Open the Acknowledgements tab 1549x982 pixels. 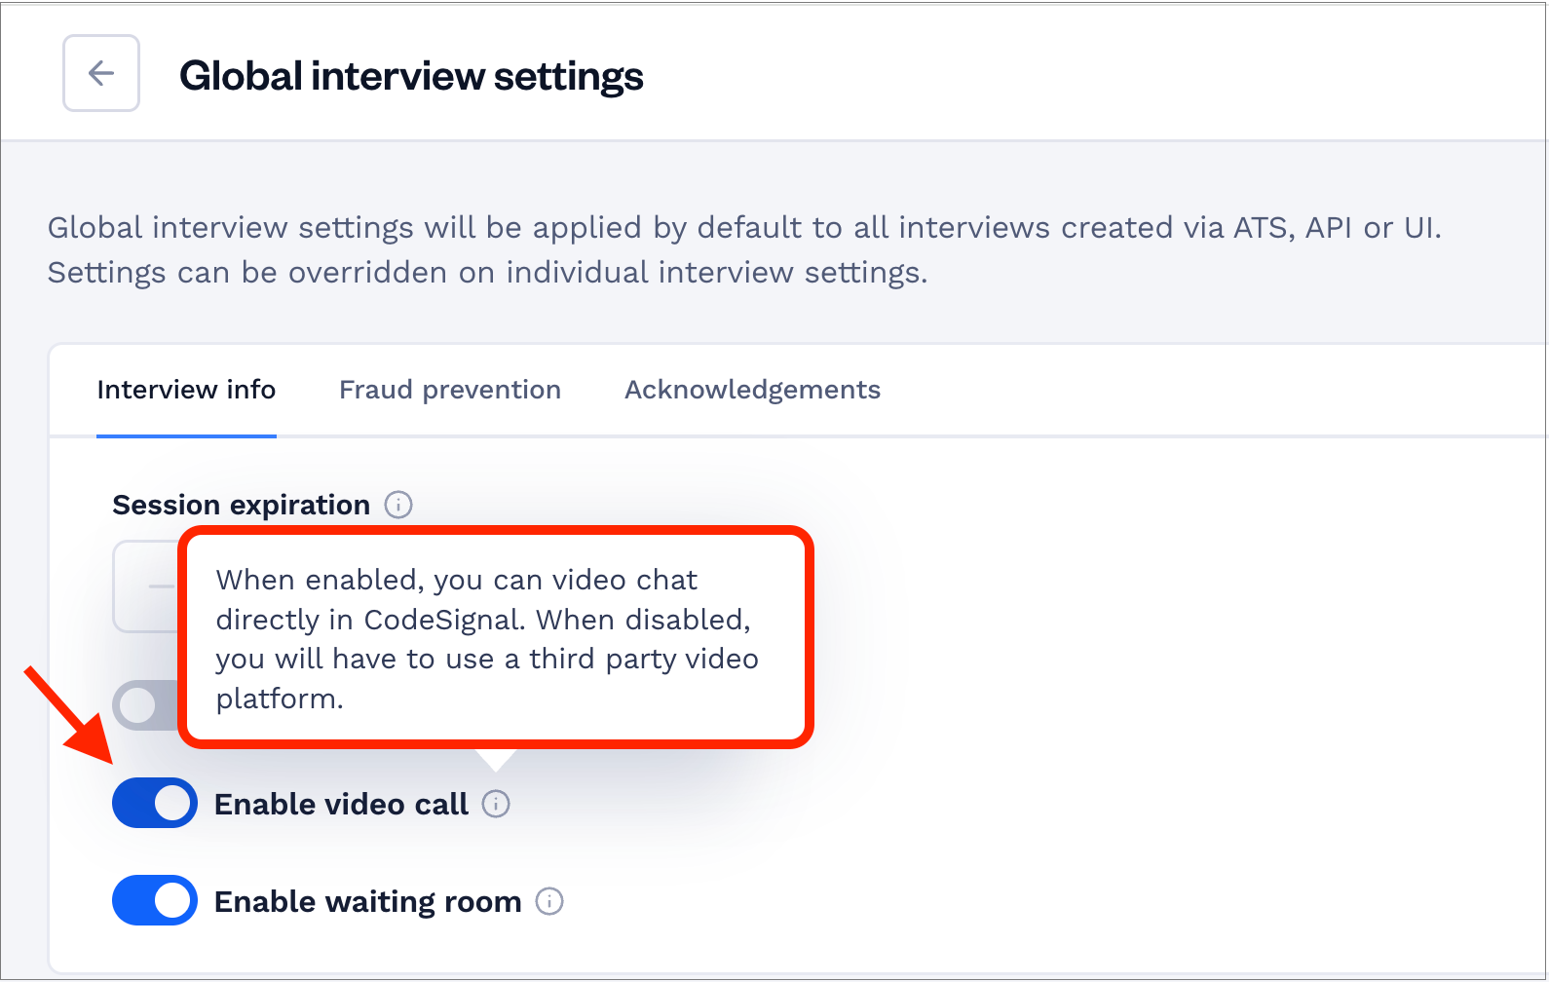point(752,390)
